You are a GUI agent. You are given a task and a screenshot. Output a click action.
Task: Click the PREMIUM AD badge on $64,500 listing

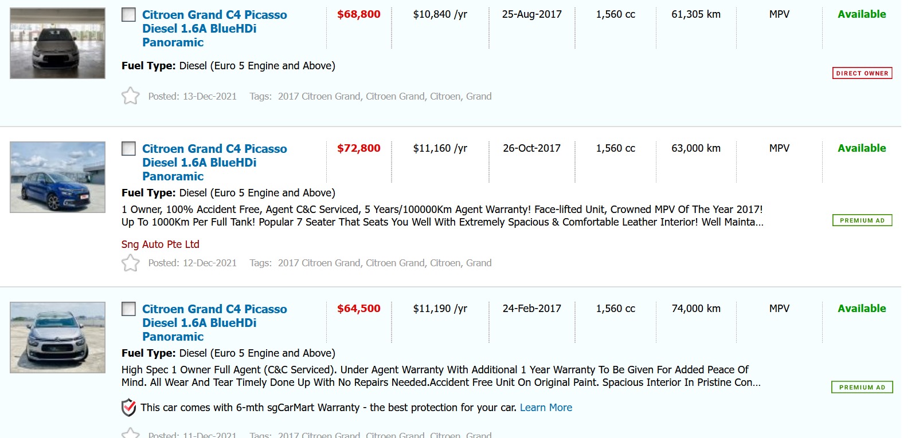coord(862,388)
